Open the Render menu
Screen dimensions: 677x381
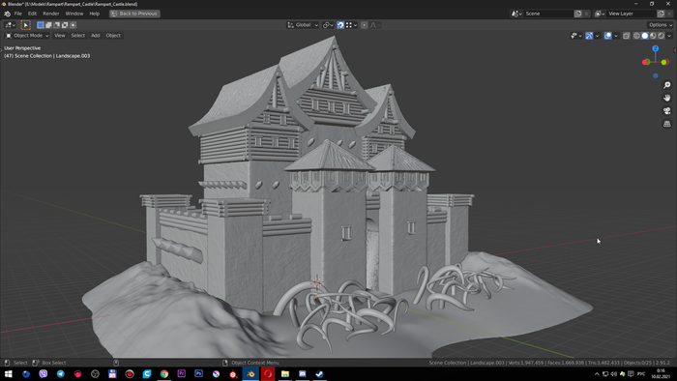pos(51,14)
